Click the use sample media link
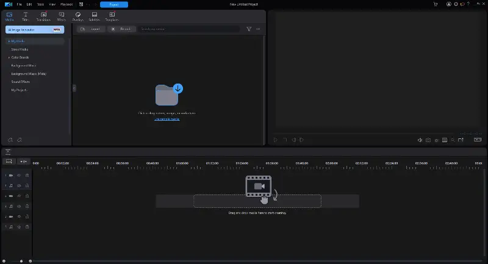The width and height of the screenshot is (488, 264). (x=167, y=119)
